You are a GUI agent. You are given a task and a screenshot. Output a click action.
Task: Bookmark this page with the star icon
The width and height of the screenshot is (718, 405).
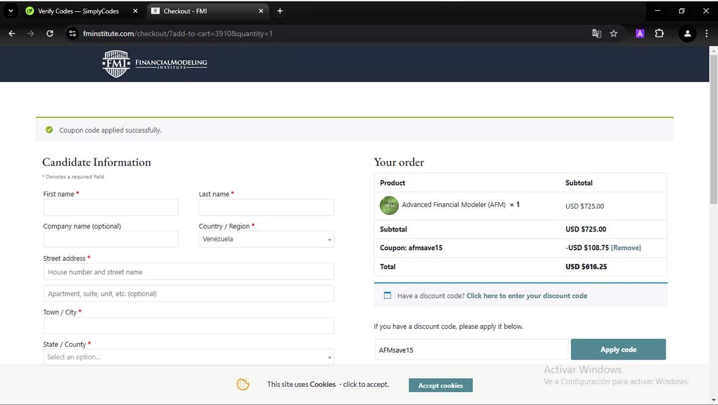pyautogui.click(x=614, y=33)
